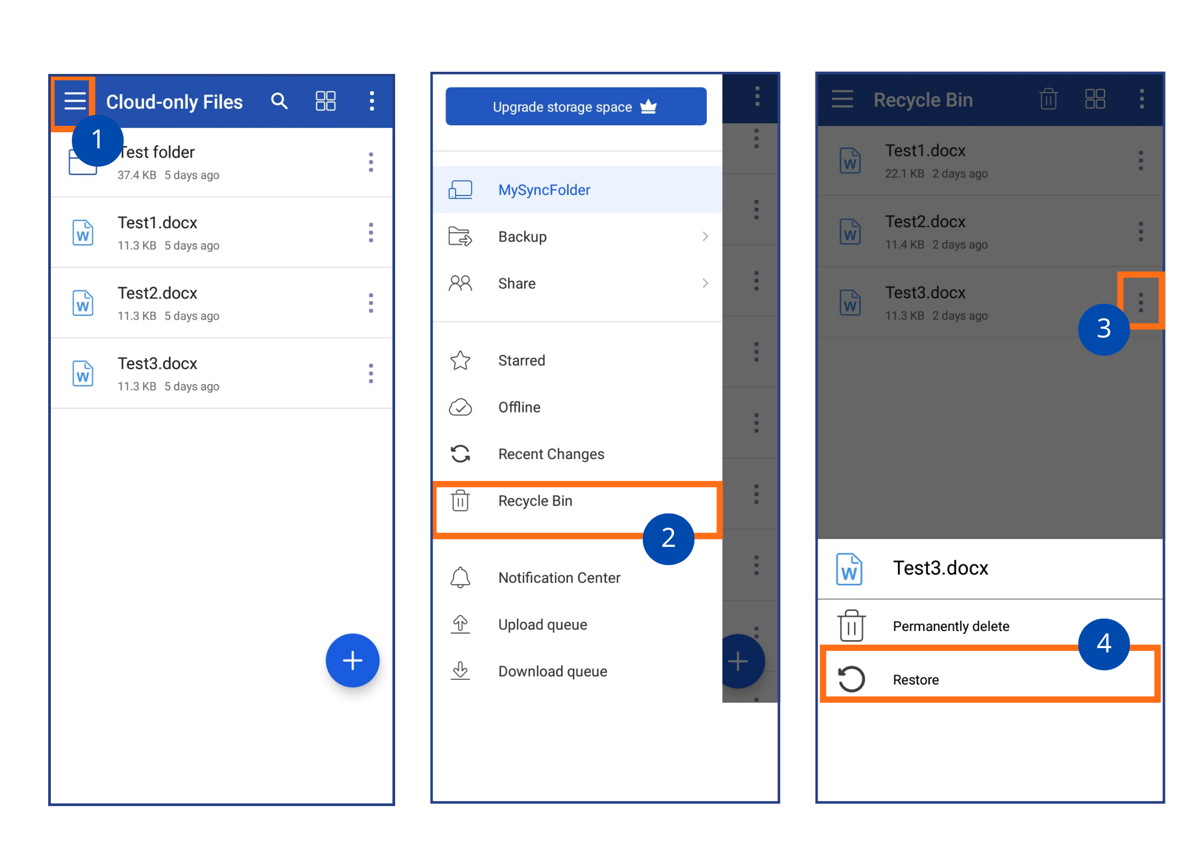
Task: Open more options in Recycle Bin header
Action: coord(1141,99)
